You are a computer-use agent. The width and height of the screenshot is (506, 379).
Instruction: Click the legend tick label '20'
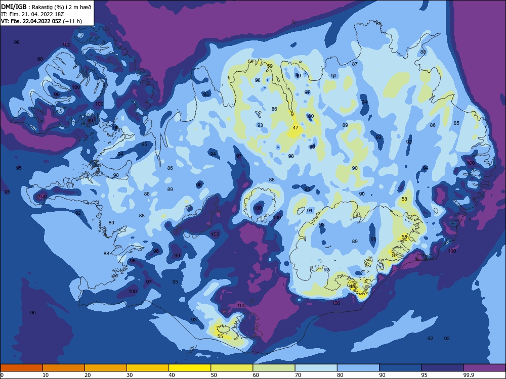pyautogui.click(x=88, y=375)
